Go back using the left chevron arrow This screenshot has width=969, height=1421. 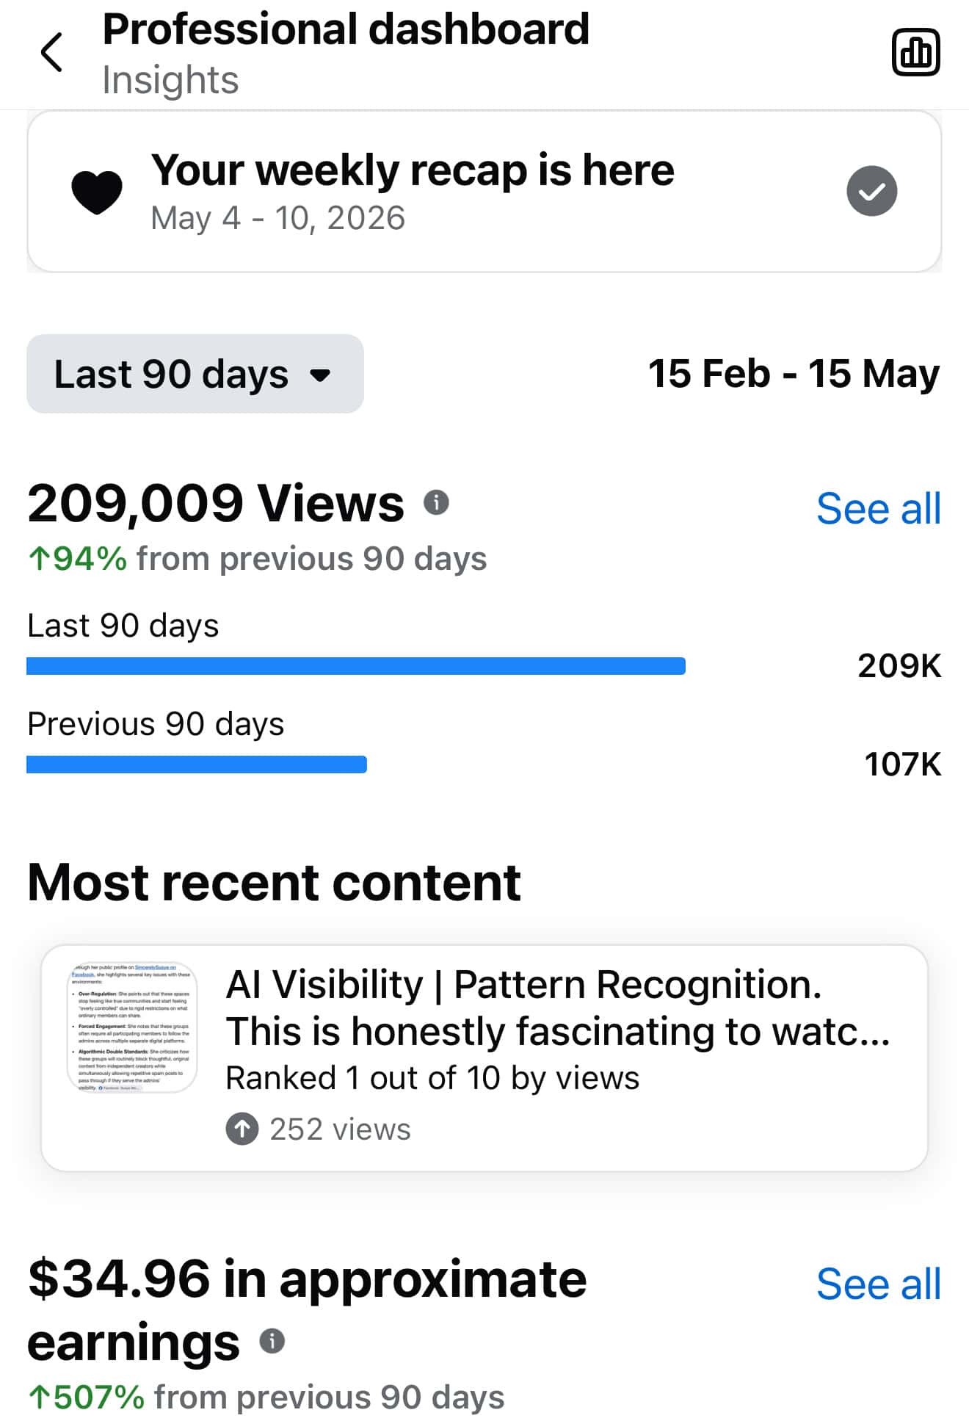(51, 52)
